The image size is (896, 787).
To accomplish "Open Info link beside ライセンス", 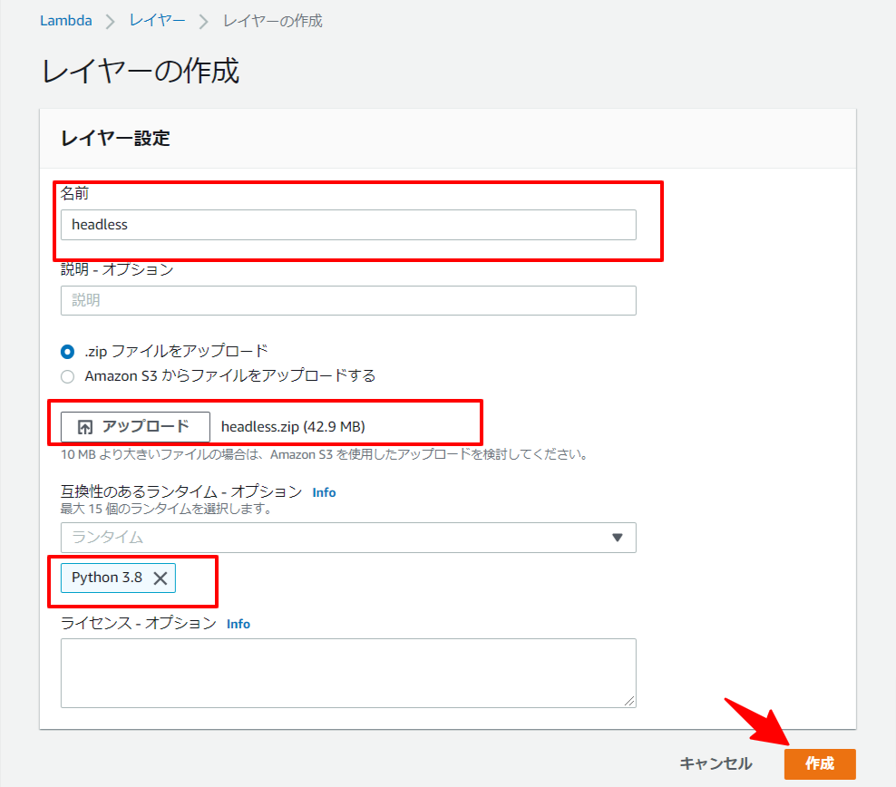I will tap(239, 624).
